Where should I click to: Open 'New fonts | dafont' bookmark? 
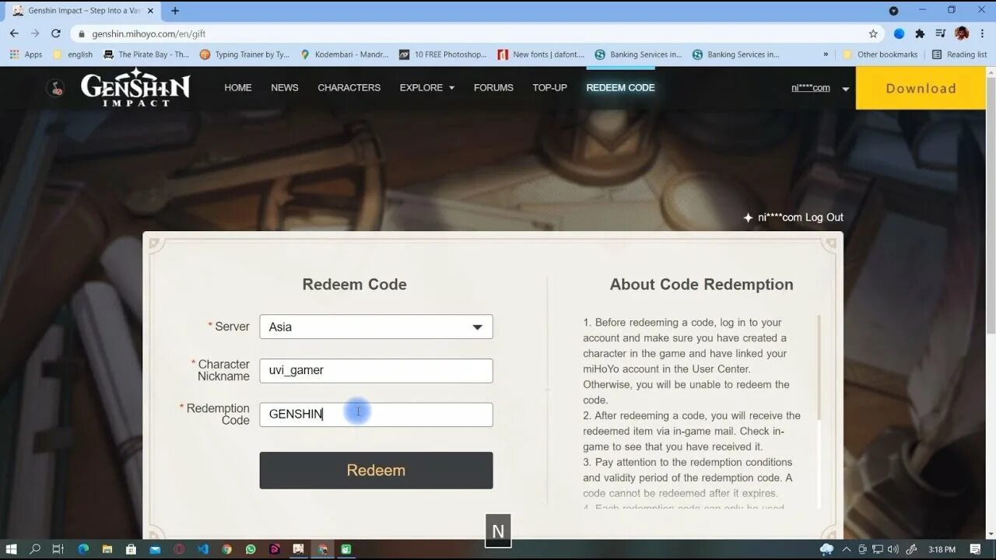point(542,54)
